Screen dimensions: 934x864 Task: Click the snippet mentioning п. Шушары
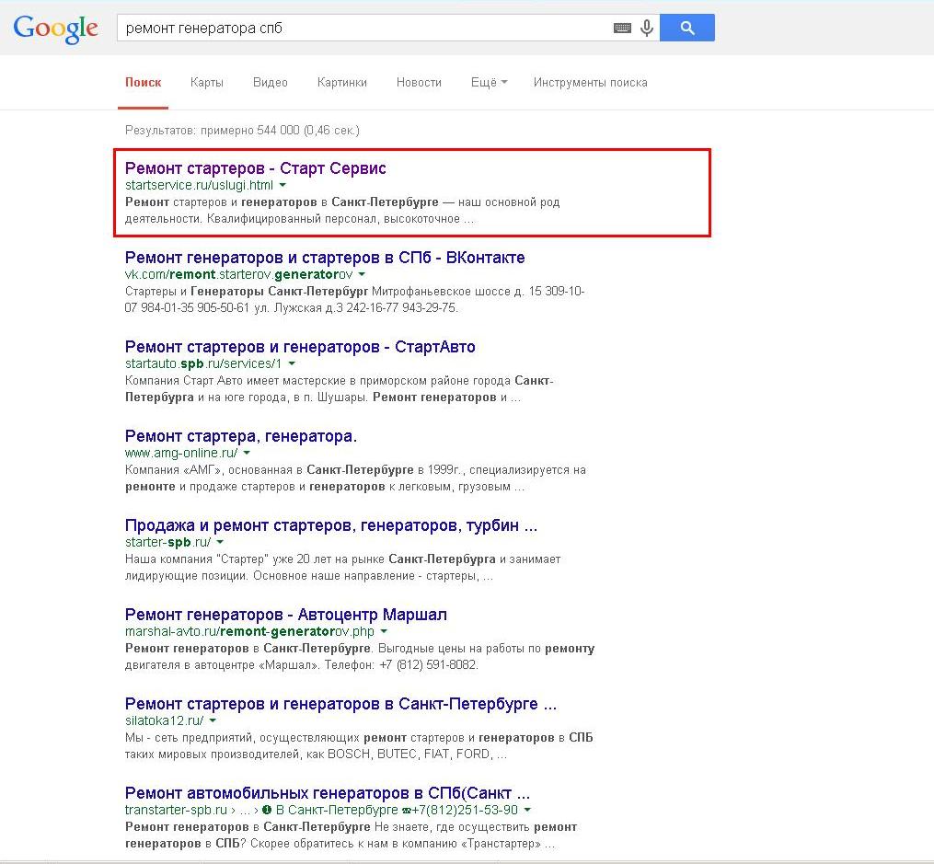click(340, 389)
